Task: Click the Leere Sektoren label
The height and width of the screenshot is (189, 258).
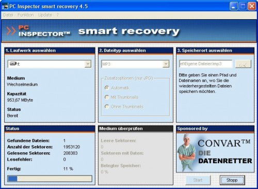Action: click(x=118, y=140)
